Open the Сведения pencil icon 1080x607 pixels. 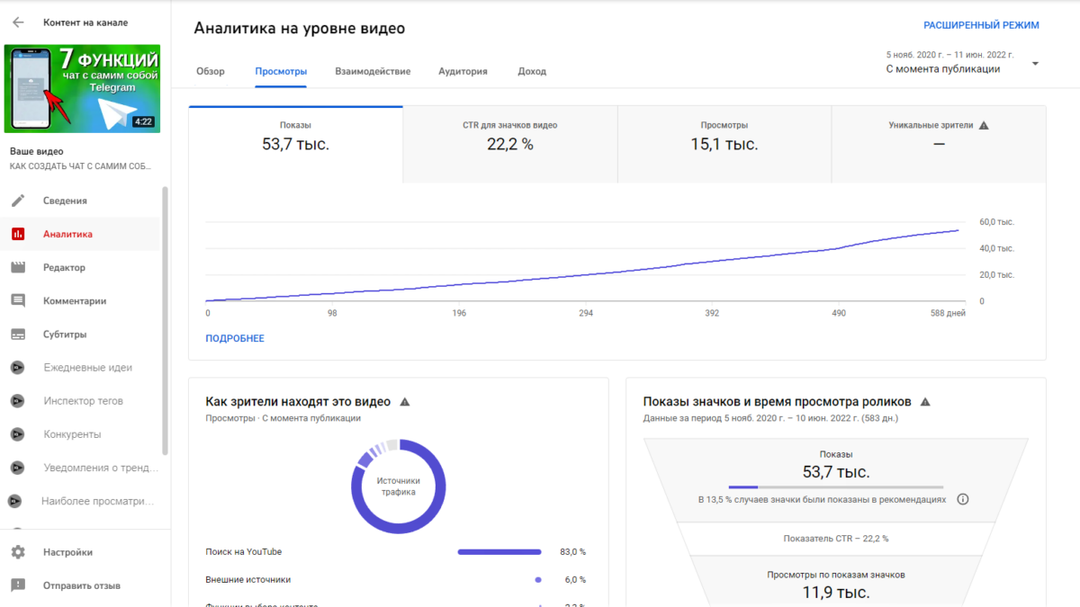(18, 201)
